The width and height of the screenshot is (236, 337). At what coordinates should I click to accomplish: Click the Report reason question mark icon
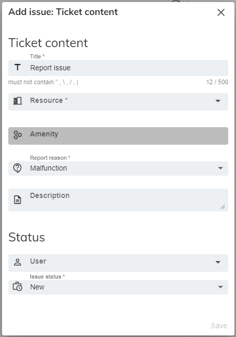tap(18, 168)
